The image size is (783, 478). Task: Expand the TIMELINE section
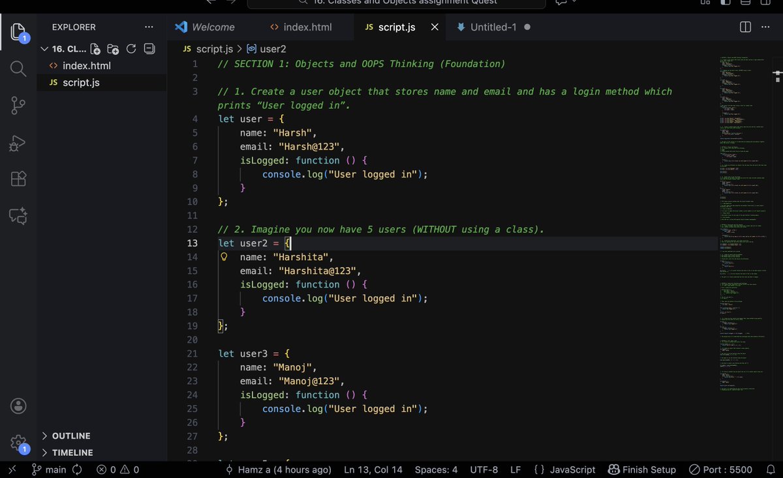(73, 453)
